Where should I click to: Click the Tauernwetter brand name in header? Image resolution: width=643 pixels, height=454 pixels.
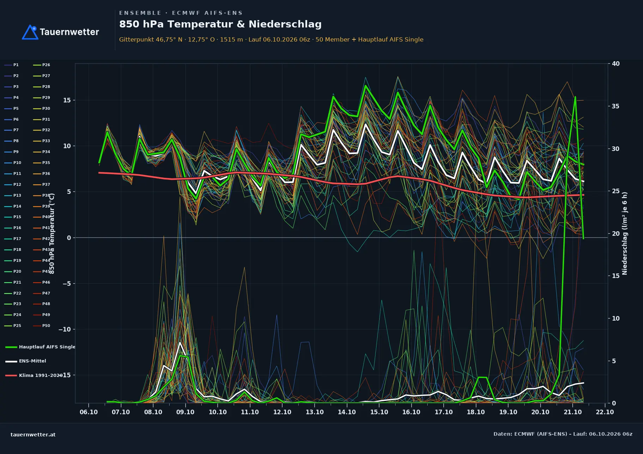pos(69,32)
